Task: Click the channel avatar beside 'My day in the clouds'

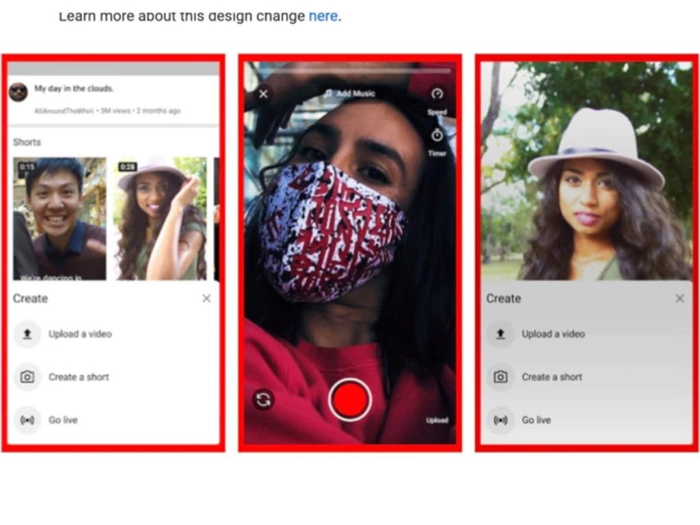Action: 18,92
